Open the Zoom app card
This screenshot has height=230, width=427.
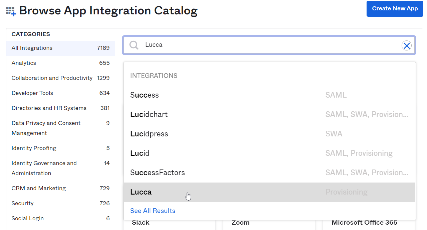click(x=269, y=225)
